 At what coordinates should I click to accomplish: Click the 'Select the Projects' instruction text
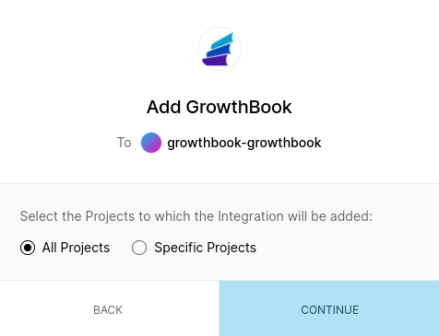pyautogui.click(x=196, y=216)
